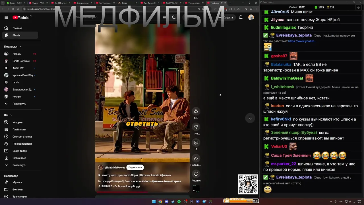Open the Ремикс remix option
The image size is (364, 205).
coord(196,174)
